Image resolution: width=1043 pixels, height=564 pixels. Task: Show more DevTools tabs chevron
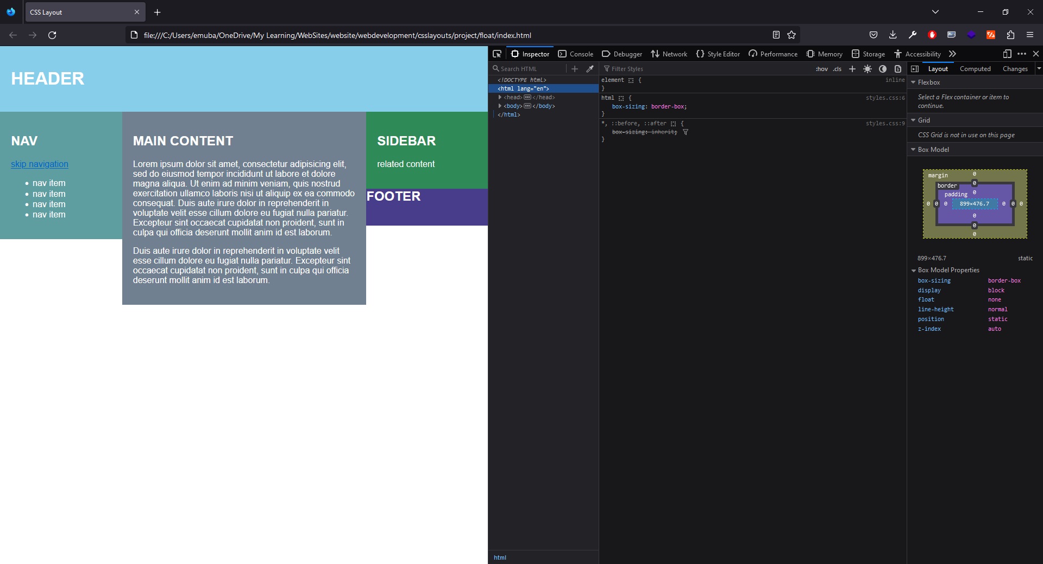point(952,54)
